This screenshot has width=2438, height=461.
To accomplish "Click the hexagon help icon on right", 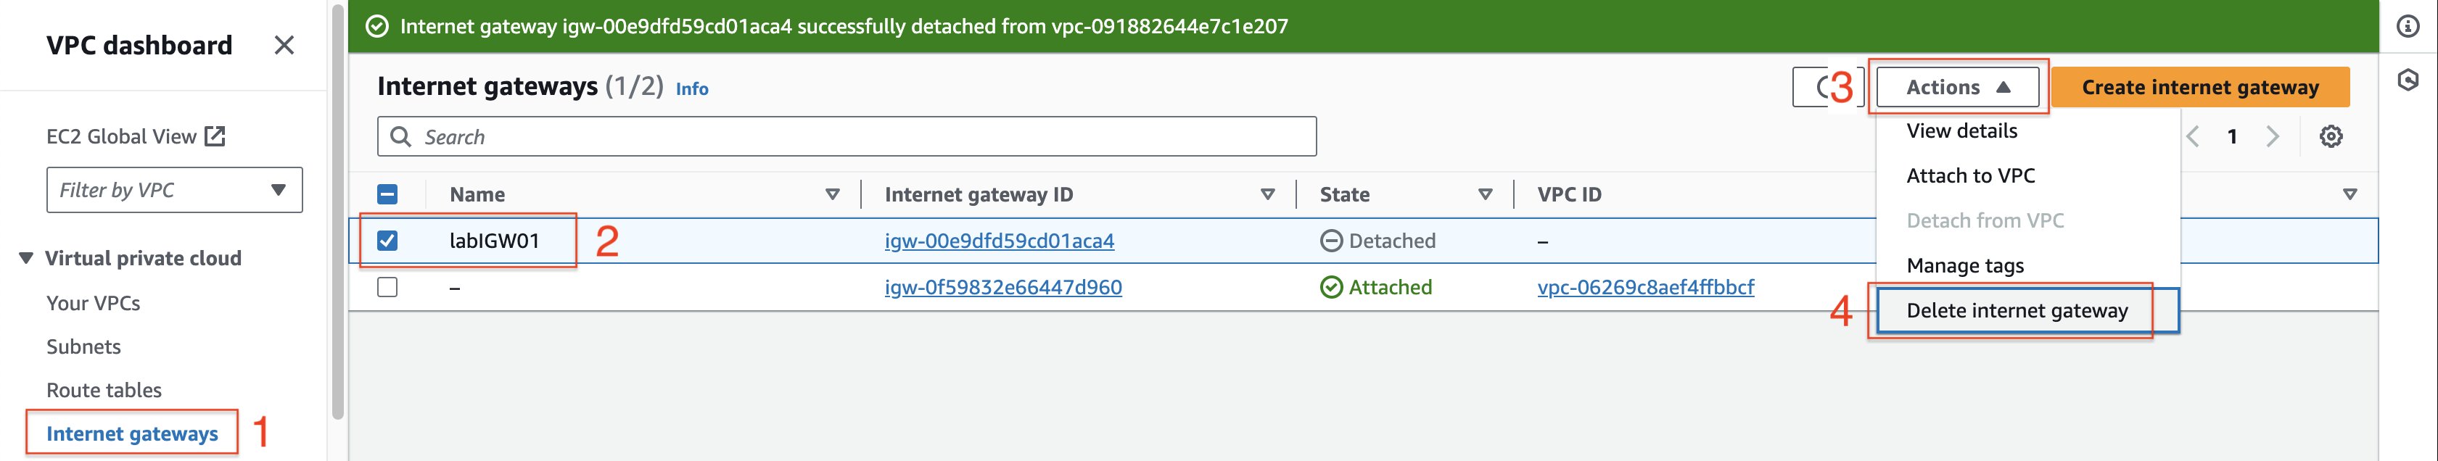I will click(2408, 80).
